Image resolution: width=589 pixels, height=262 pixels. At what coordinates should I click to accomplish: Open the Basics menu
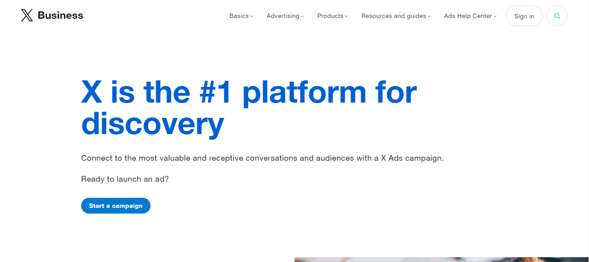(239, 16)
